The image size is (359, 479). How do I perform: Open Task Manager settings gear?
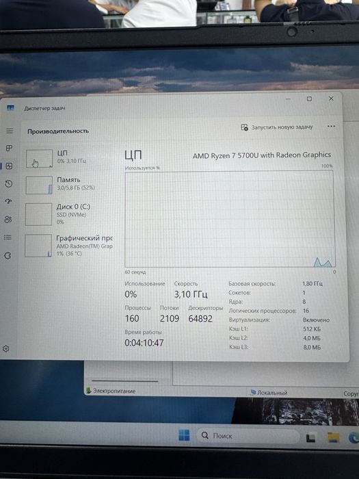point(5,348)
